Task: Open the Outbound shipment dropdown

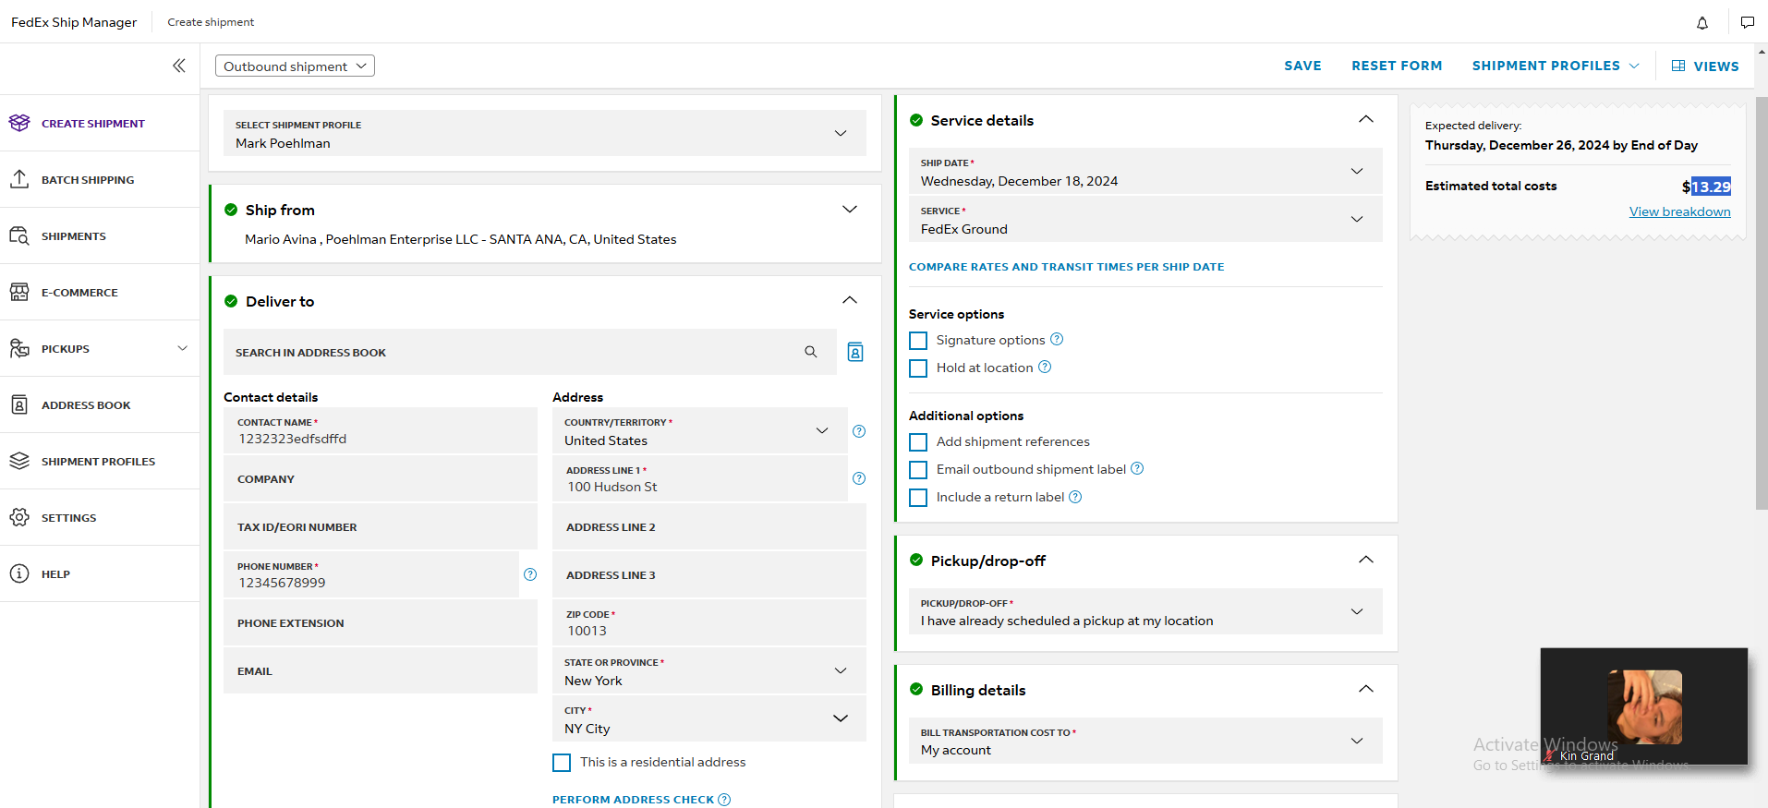Action: (x=295, y=66)
